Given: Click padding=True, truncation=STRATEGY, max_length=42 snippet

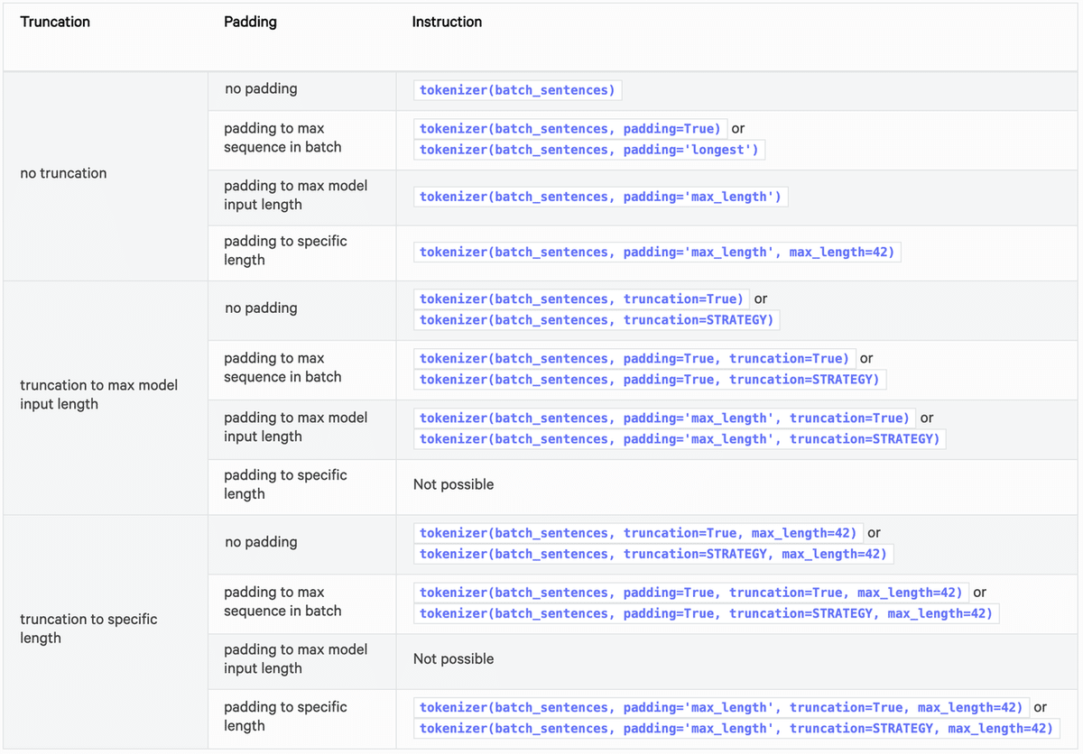Looking at the screenshot, I should (x=706, y=614).
